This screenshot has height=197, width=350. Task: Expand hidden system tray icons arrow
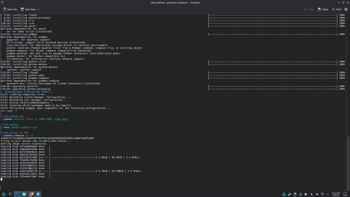click(327, 194)
